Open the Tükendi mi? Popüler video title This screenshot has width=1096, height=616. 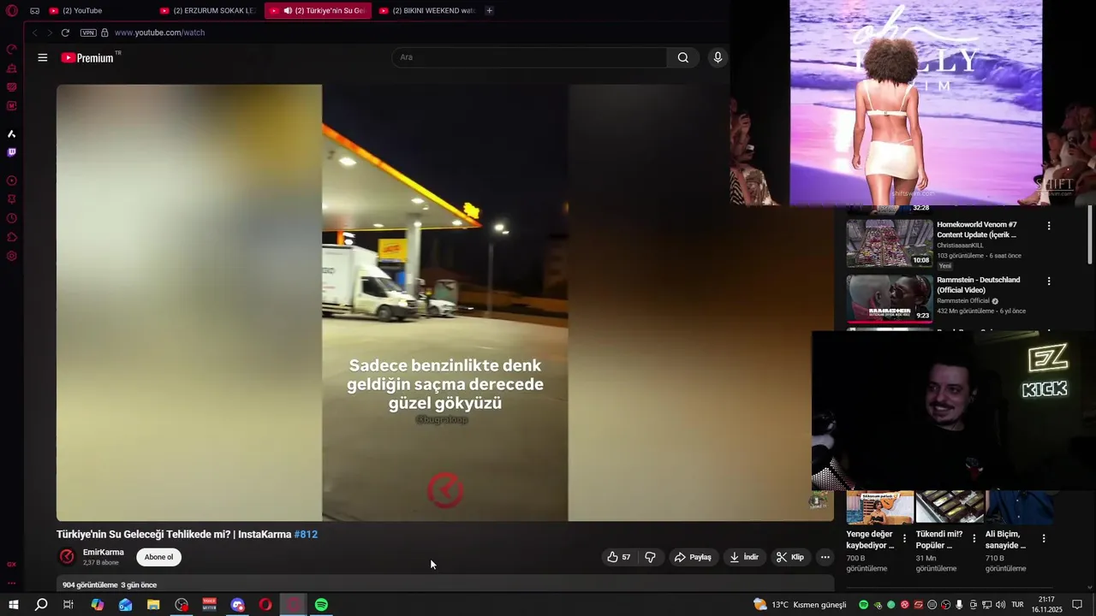939,539
